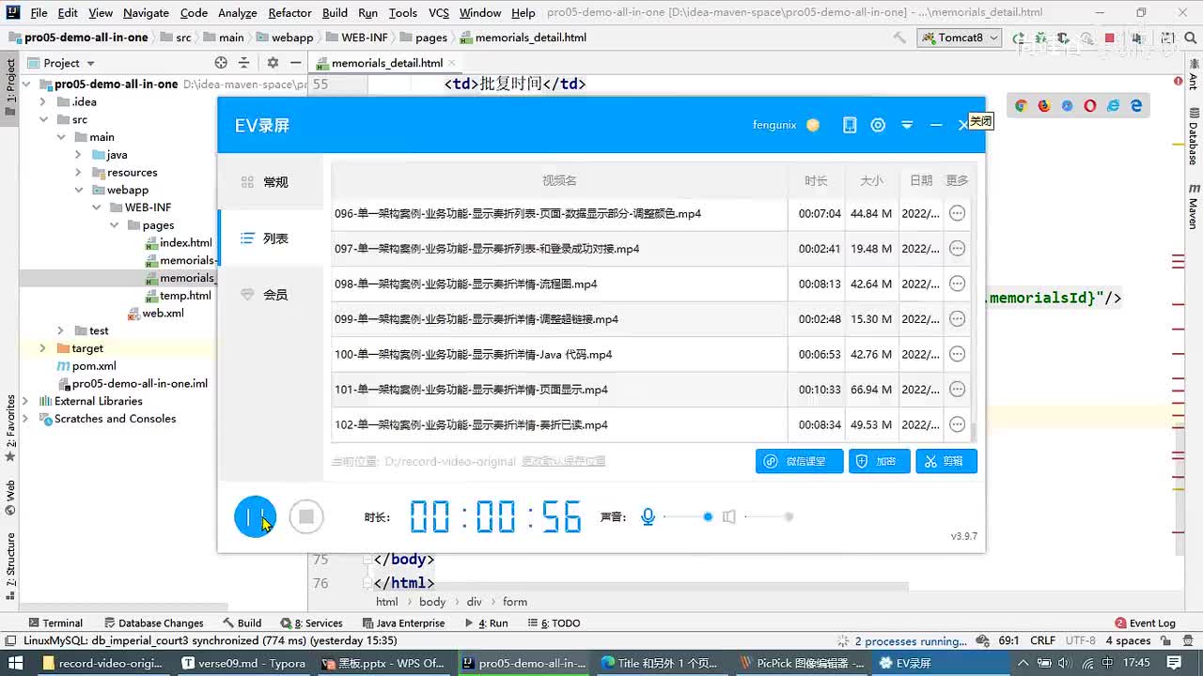Open preview in Edge browser icon
The width and height of the screenshot is (1203, 676).
[1136, 106]
